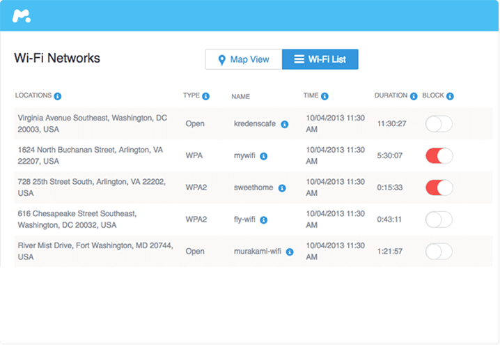Image resolution: width=500 pixels, height=345 pixels.
Task: Click TIME column header text
Action: [311, 95]
